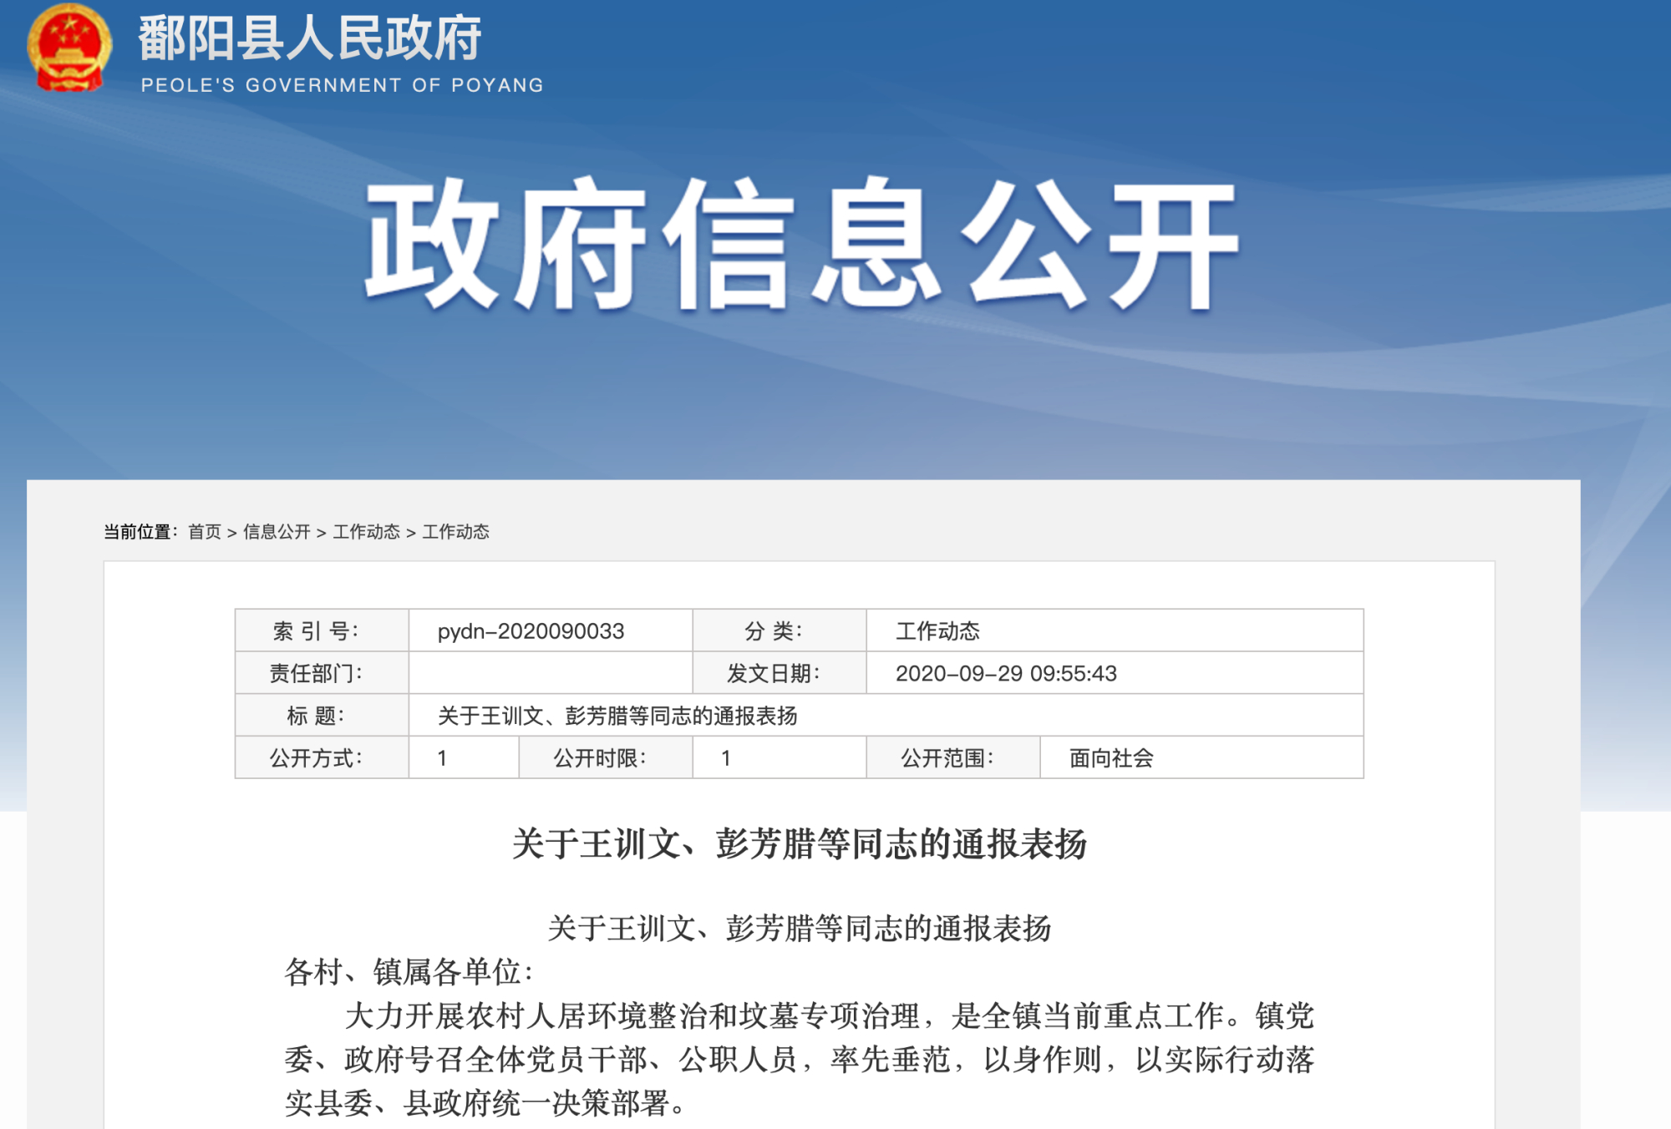
Task: Open the 鄱阳县人民政府 site title
Action: point(310,38)
